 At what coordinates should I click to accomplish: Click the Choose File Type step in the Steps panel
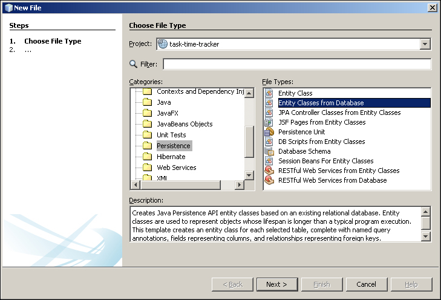[53, 41]
